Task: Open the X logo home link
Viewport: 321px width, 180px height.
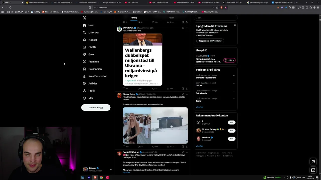Action: tap(85, 18)
